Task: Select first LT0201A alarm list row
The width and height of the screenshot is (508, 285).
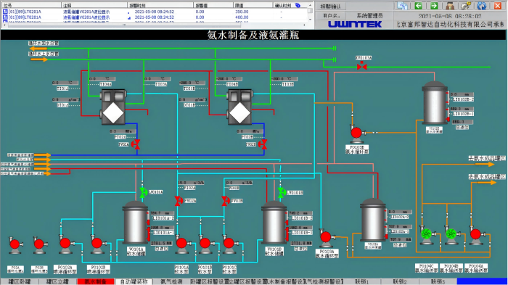Action: (154, 12)
